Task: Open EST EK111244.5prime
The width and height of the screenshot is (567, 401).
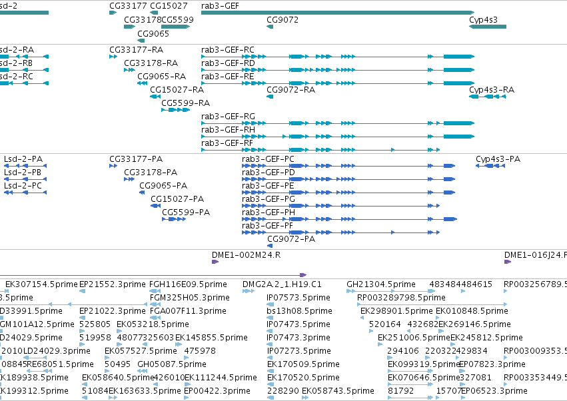Action: [221, 378]
